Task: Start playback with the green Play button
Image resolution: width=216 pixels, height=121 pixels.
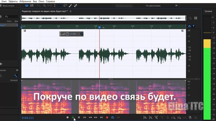Action: tap(73, 117)
